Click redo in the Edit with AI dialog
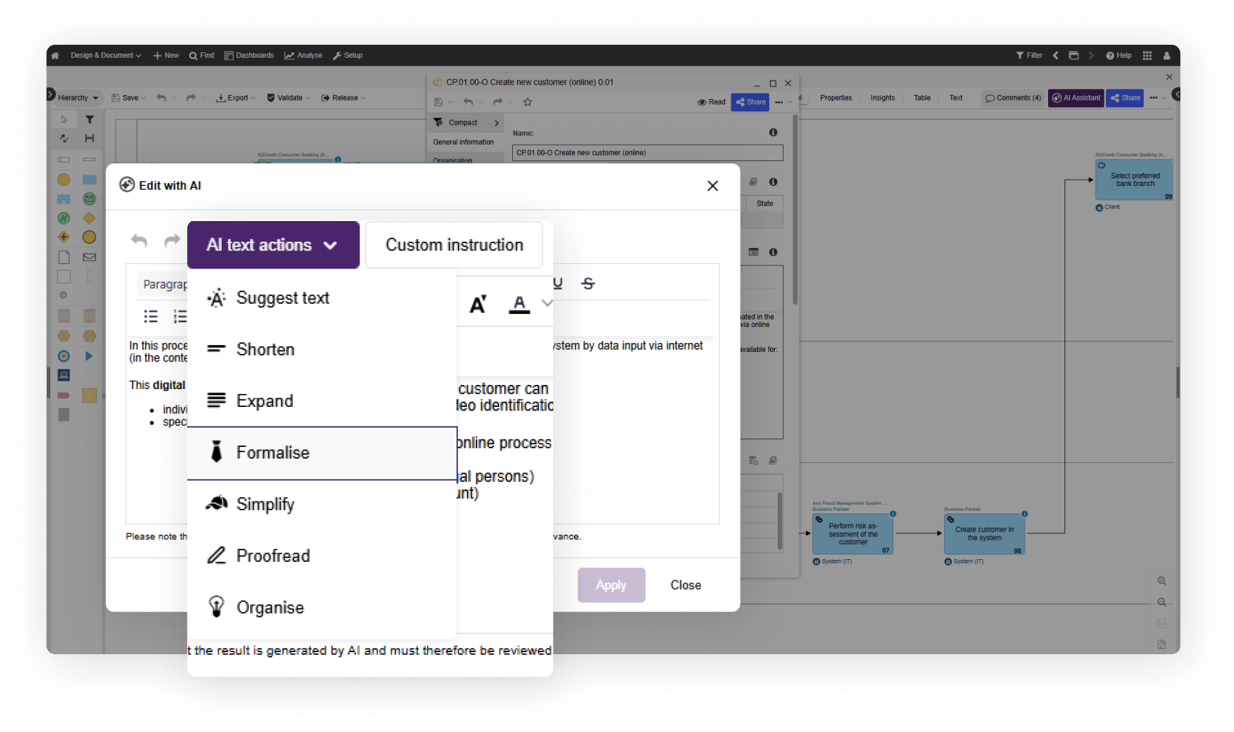The height and width of the screenshot is (732, 1234). pyautogui.click(x=172, y=240)
